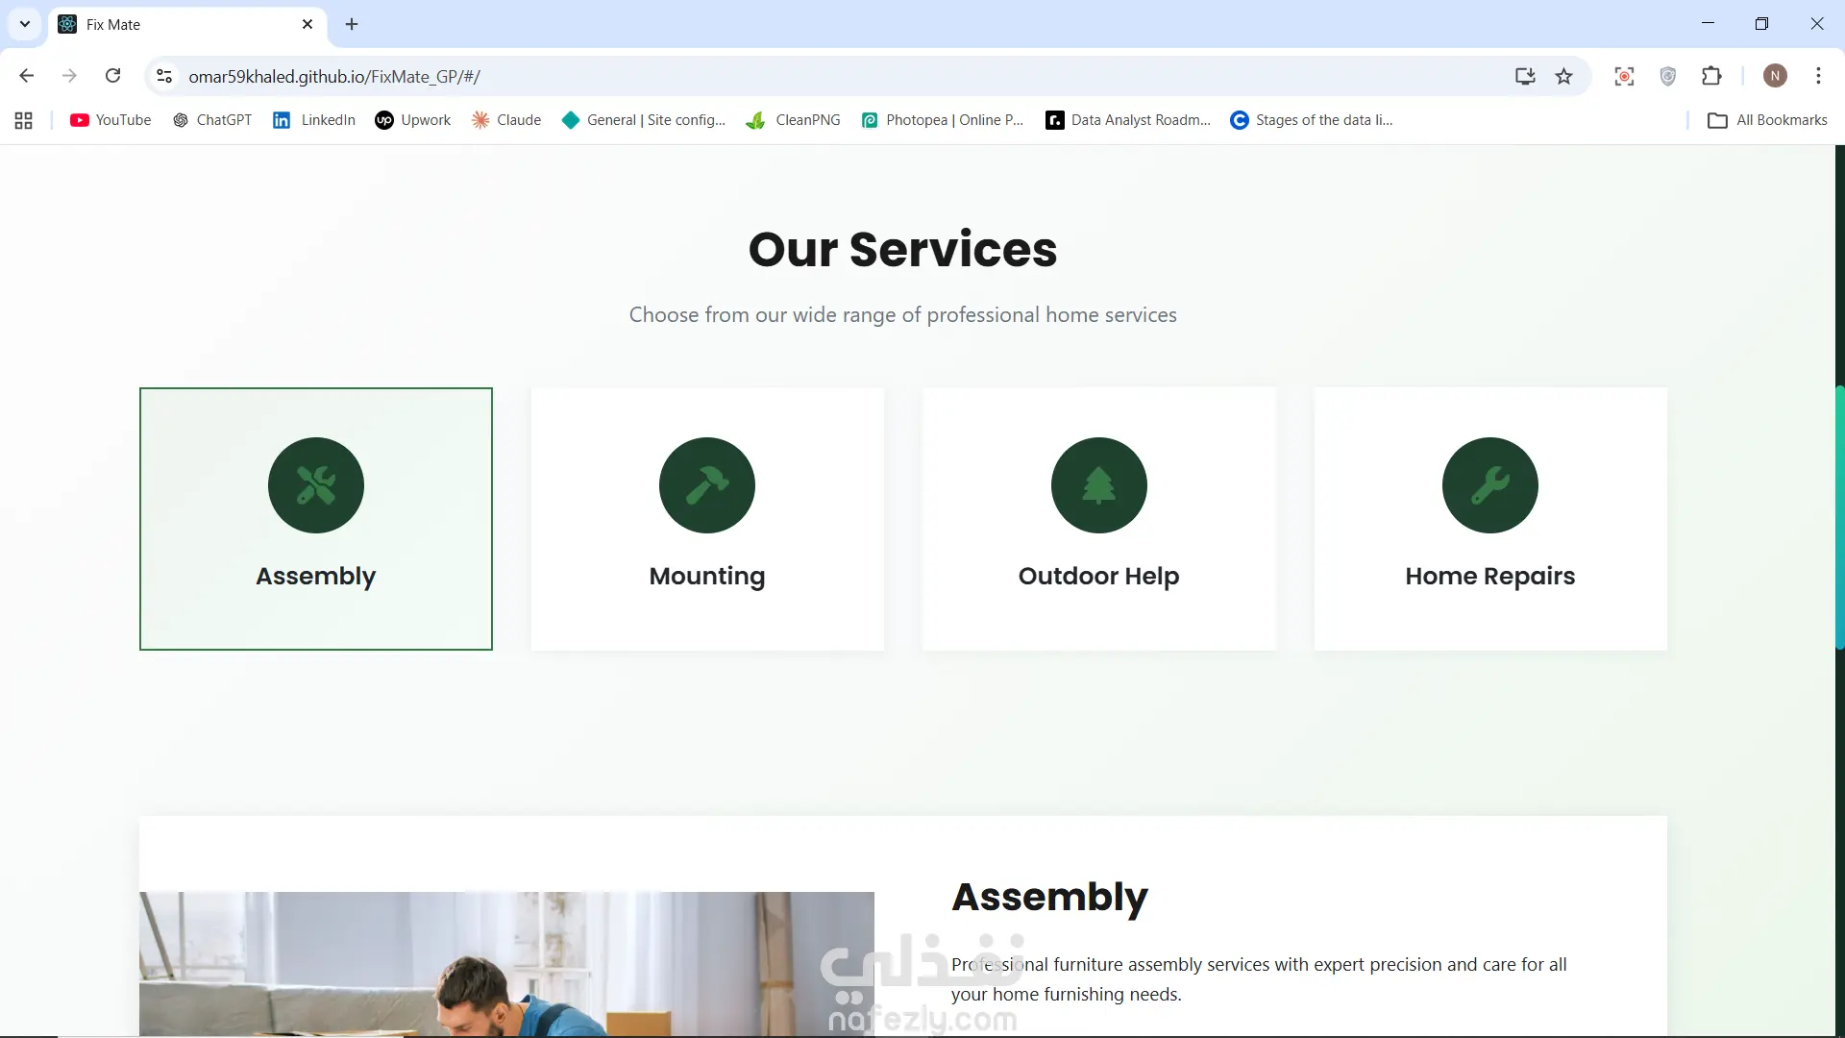Reload the Fix Mate page
Viewport: 1845px width, 1038px height.
(x=112, y=76)
